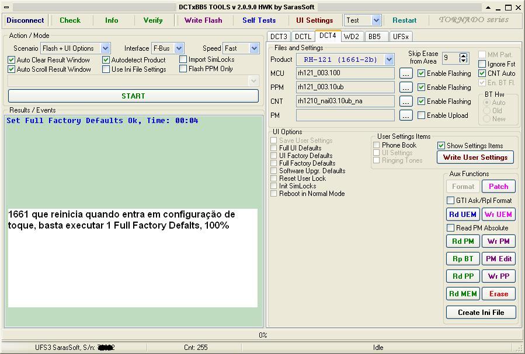Run Self Tests

[259, 20]
